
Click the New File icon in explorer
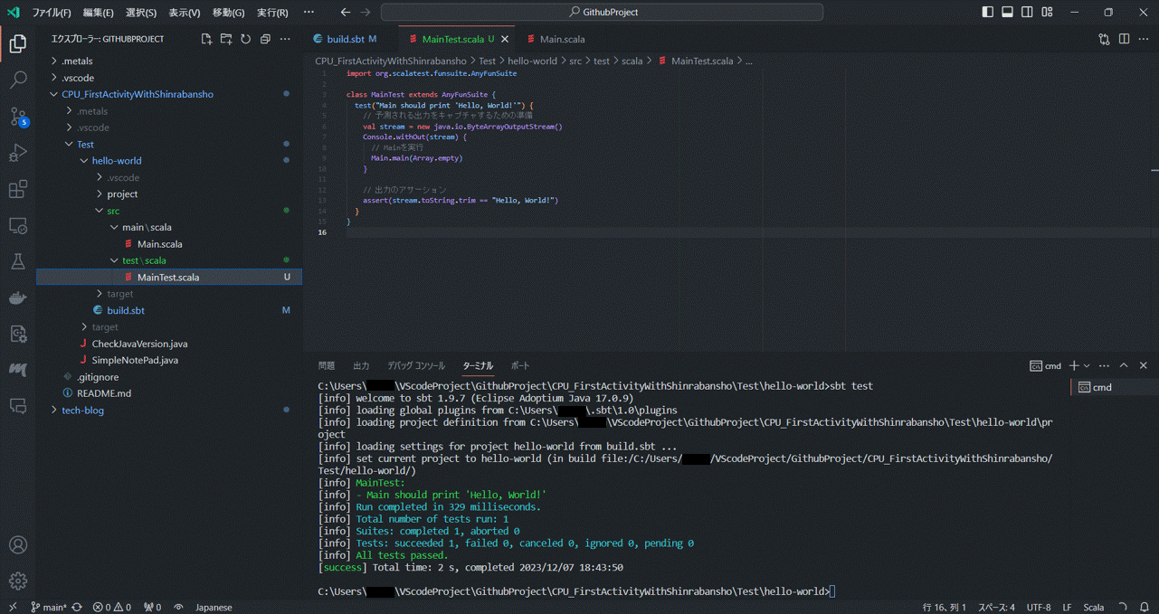[206, 40]
